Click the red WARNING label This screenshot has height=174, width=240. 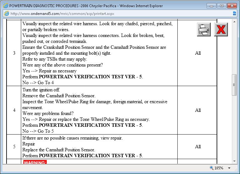pyautogui.click(x=35, y=162)
